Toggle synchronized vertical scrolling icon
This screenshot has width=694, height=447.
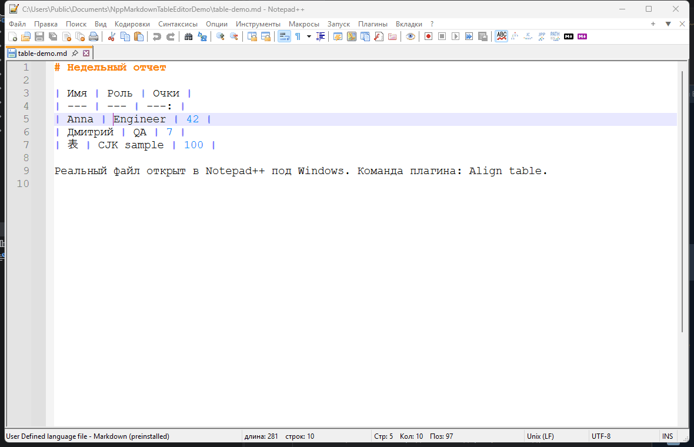(x=252, y=36)
